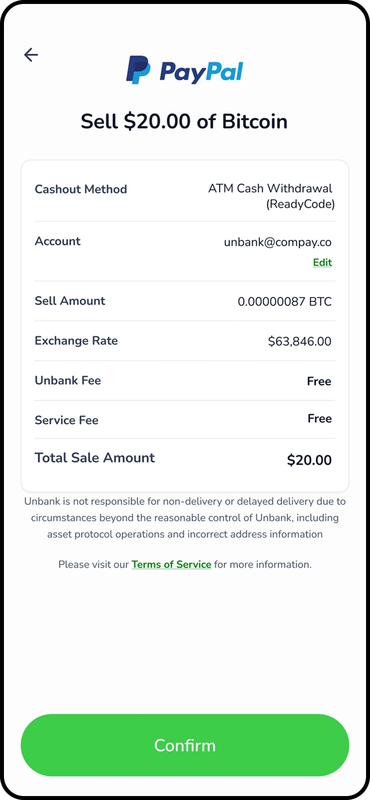Click the PayPal logo icon
The height and width of the screenshot is (800, 370).
[x=185, y=70]
